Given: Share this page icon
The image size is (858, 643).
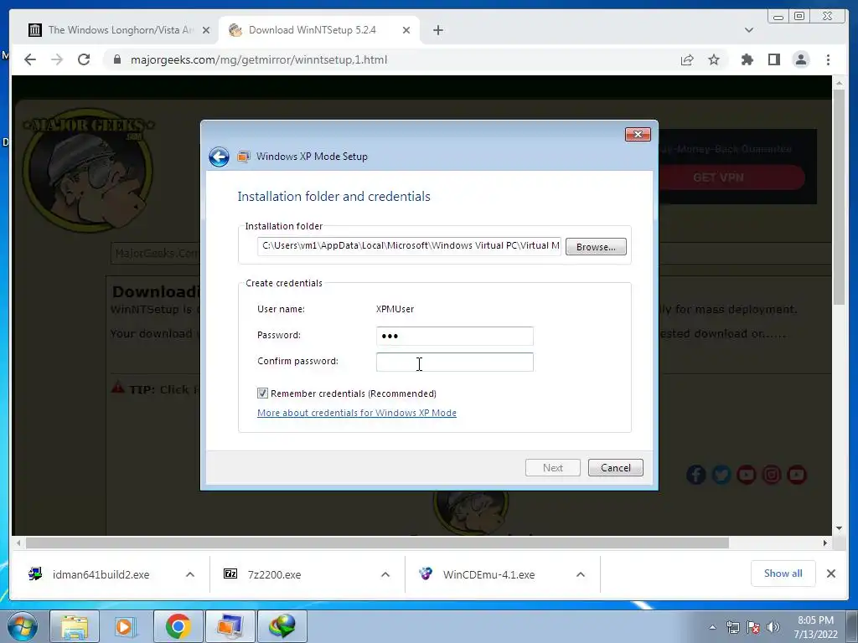Looking at the screenshot, I should 687,59.
